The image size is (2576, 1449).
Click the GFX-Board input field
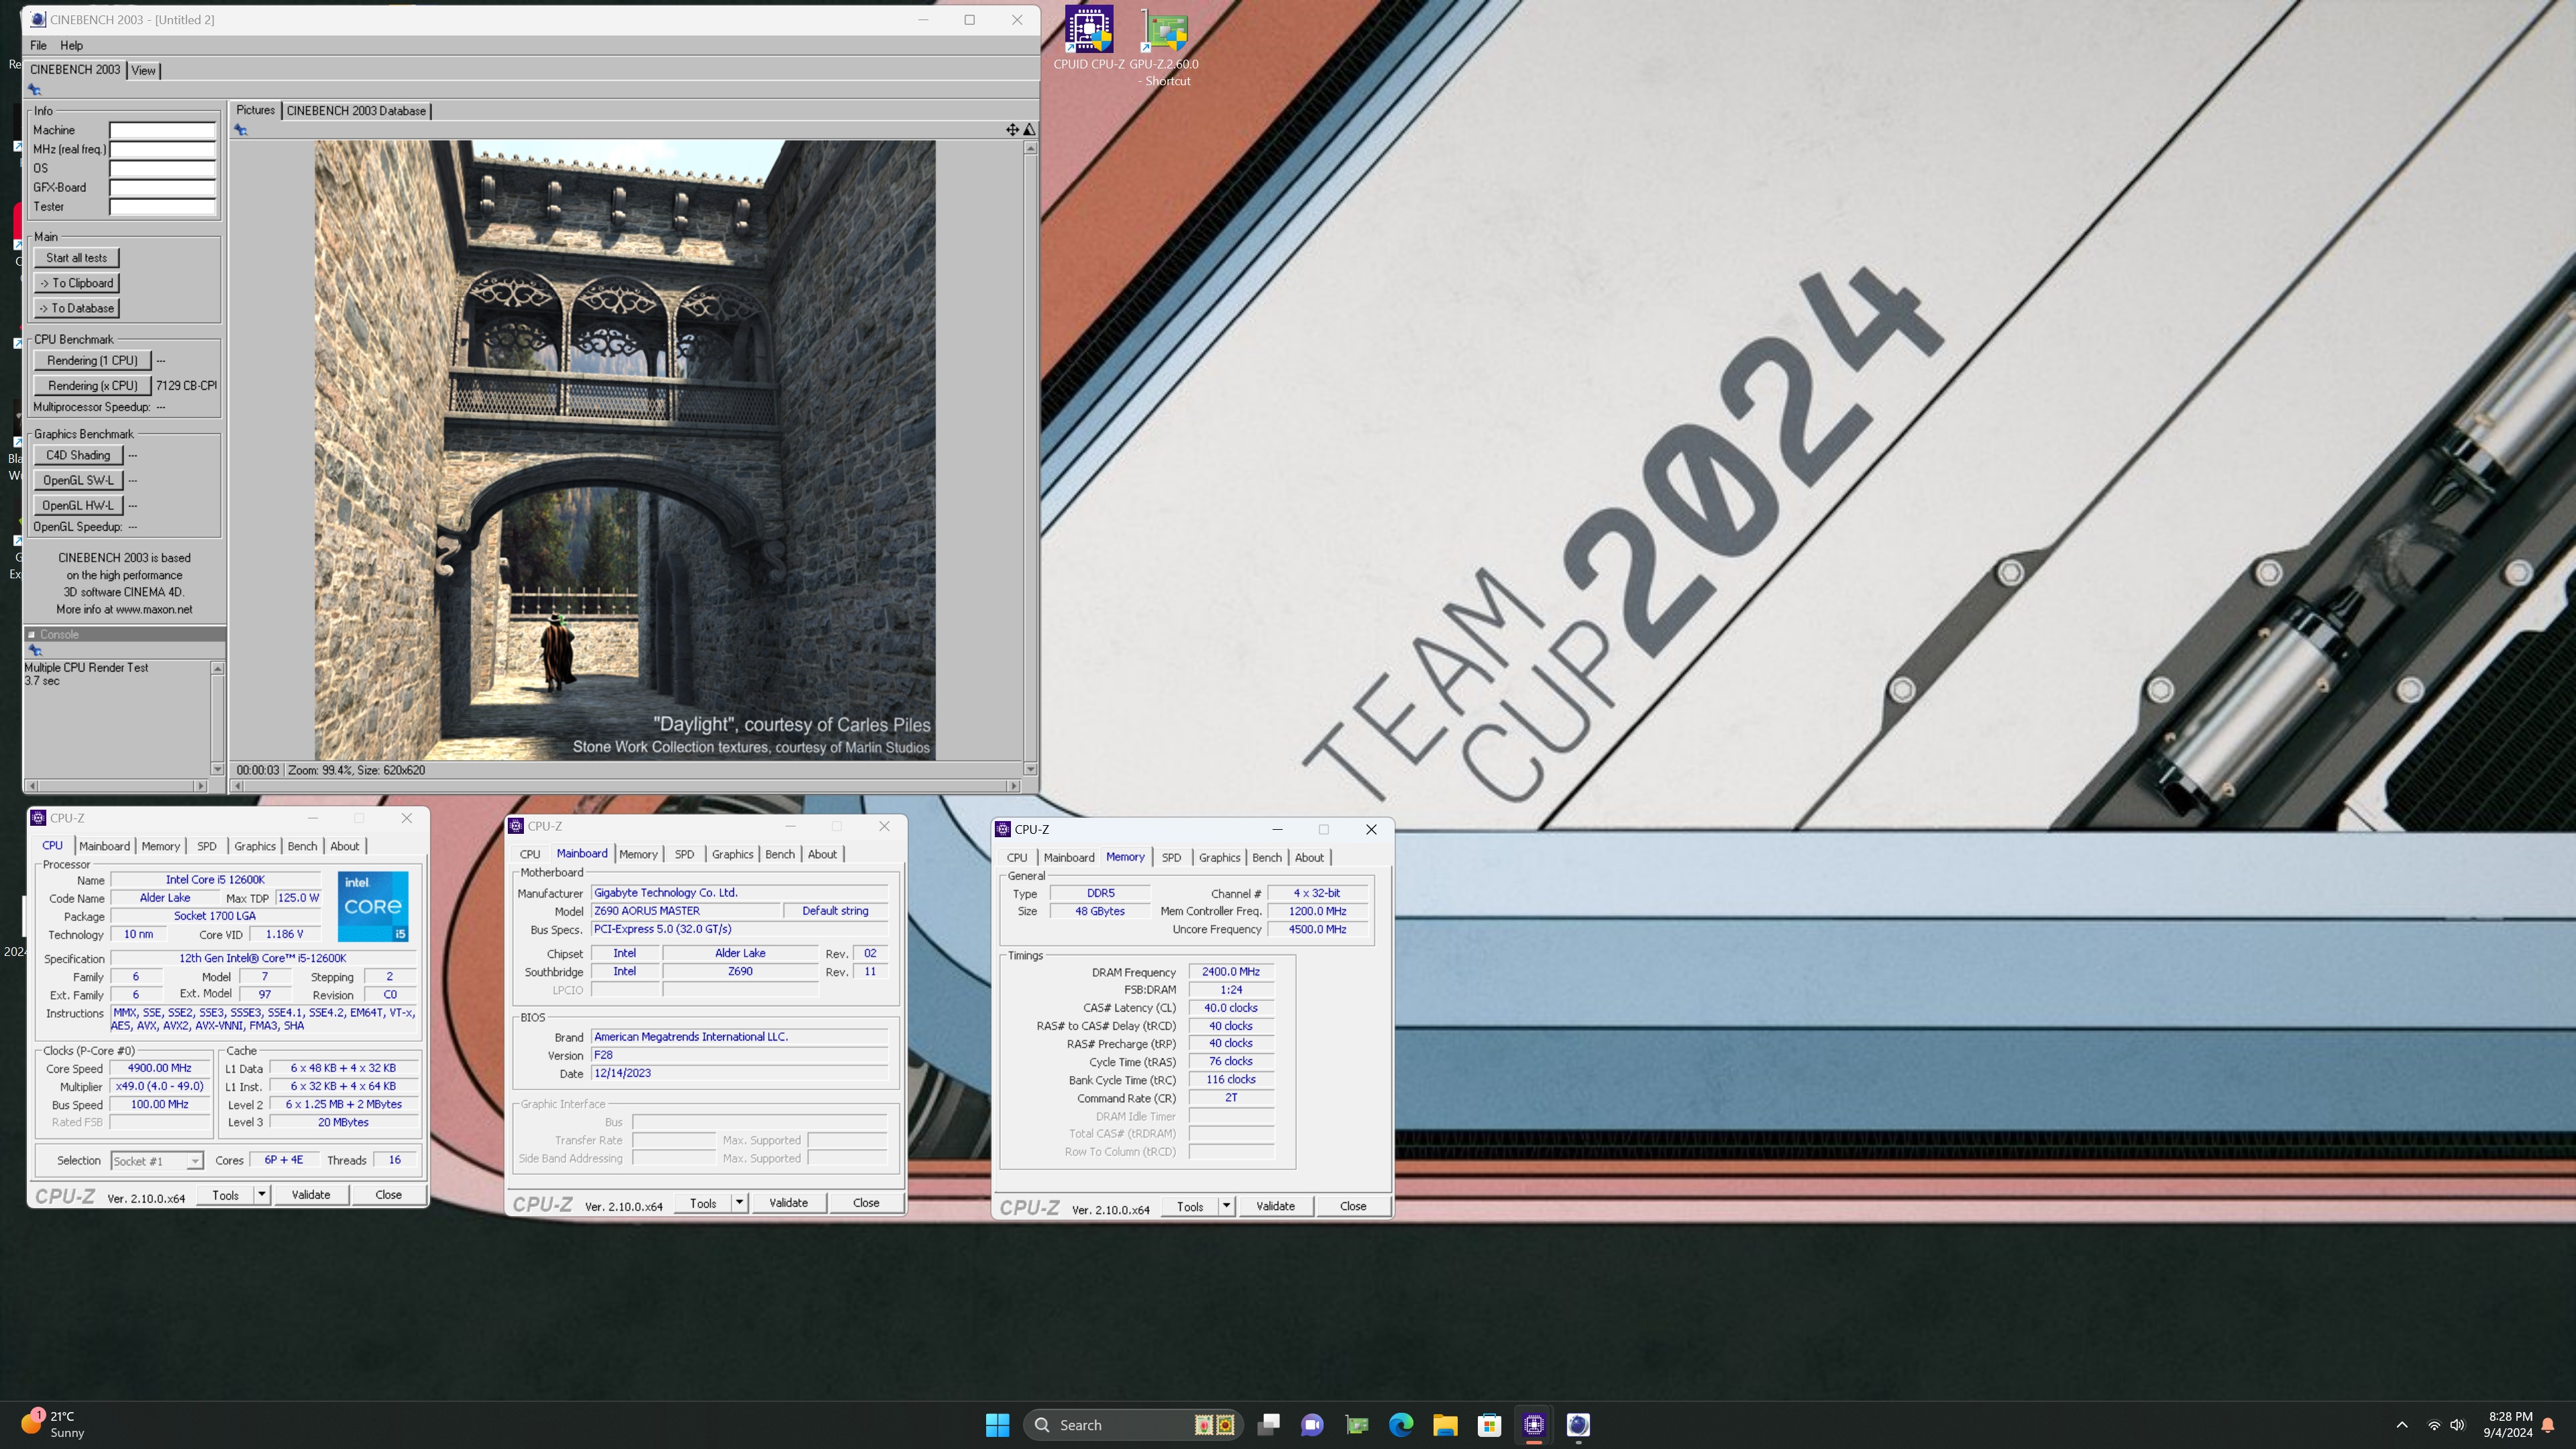tap(162, 187)
